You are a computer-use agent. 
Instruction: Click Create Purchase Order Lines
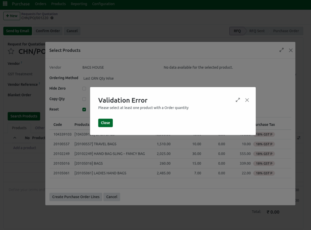click(x=76, y=197)
